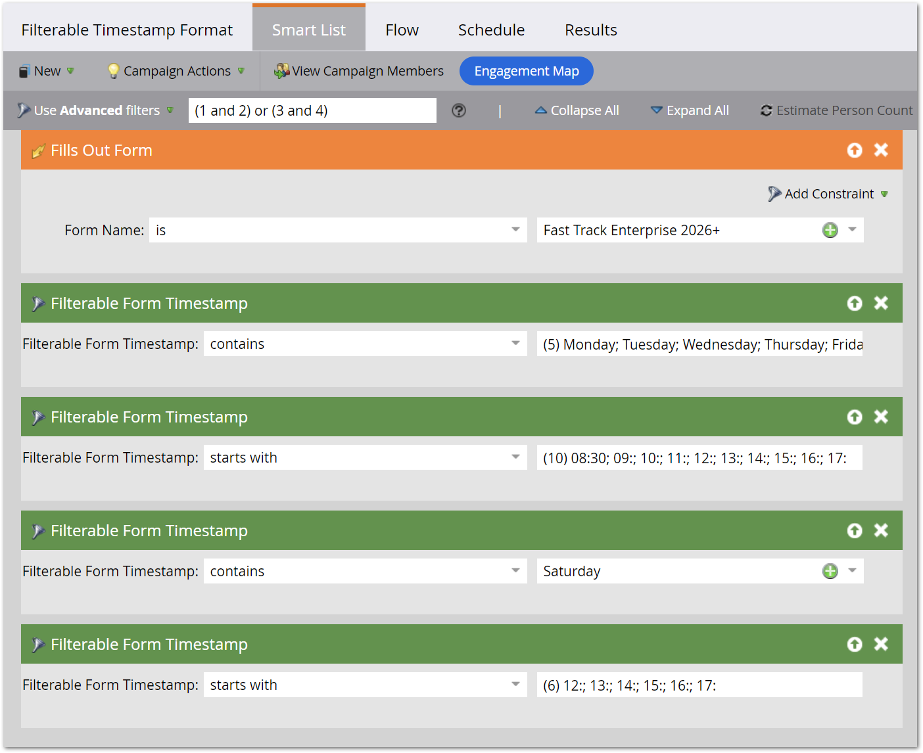Open the Form Name 'is' operator dropdown
Image resolution: width=923 pixels, height=753 pixels.
pos(515,230)
